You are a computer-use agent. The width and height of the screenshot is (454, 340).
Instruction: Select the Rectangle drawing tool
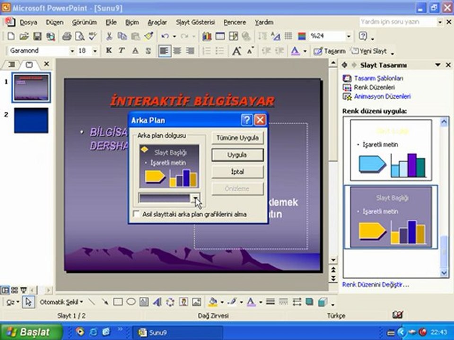tap(118, 302)
